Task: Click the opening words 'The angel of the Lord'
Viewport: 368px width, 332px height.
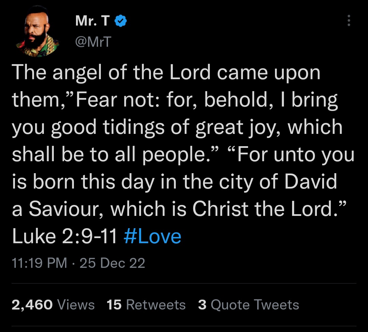Action: tap(111, 72)
